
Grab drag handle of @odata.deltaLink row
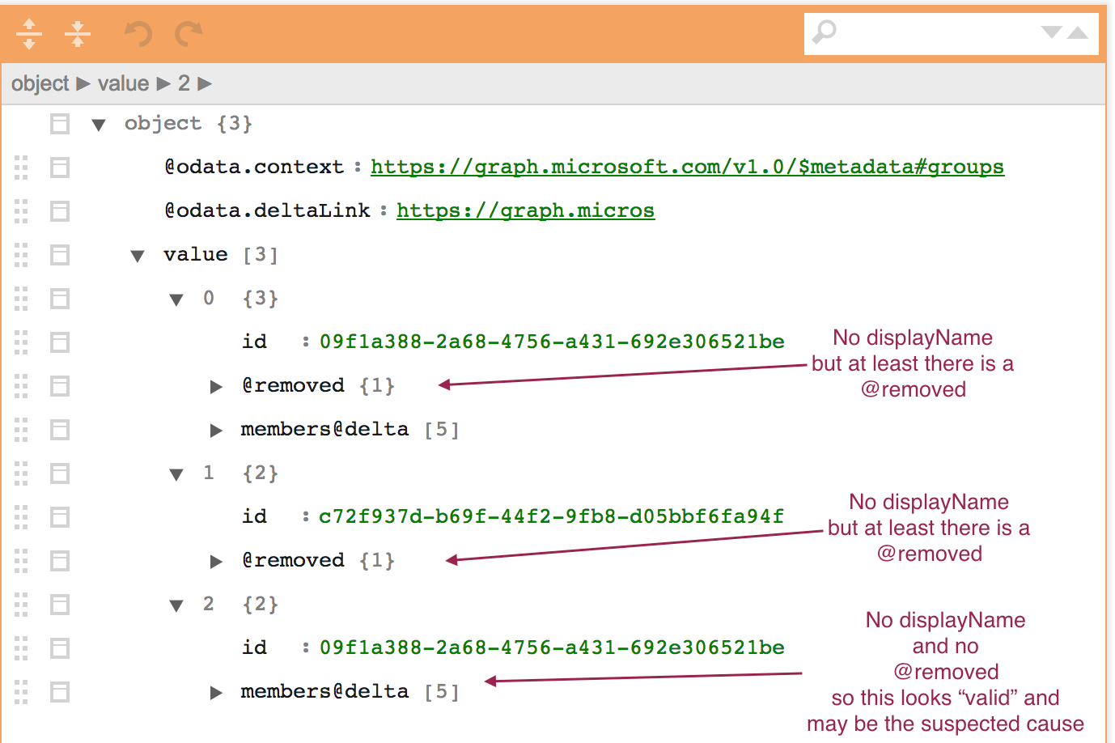[21, 211]
